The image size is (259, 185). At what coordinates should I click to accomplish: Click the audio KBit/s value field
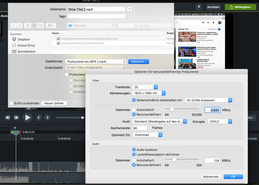[x=212, y=160]
